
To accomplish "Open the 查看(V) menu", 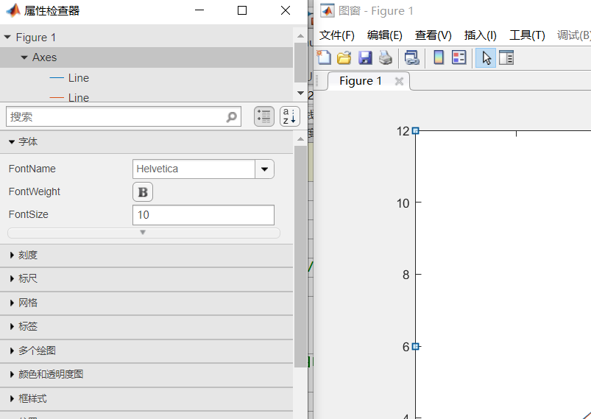I will coord(433,35).
